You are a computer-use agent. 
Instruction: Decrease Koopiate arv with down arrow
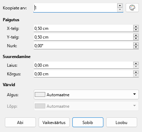tap(120, 9)
